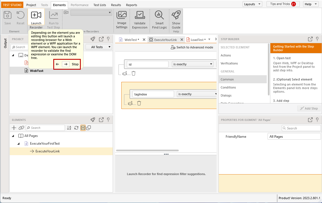Toggle the pin on the Project panel

click(x=109, y=39)
